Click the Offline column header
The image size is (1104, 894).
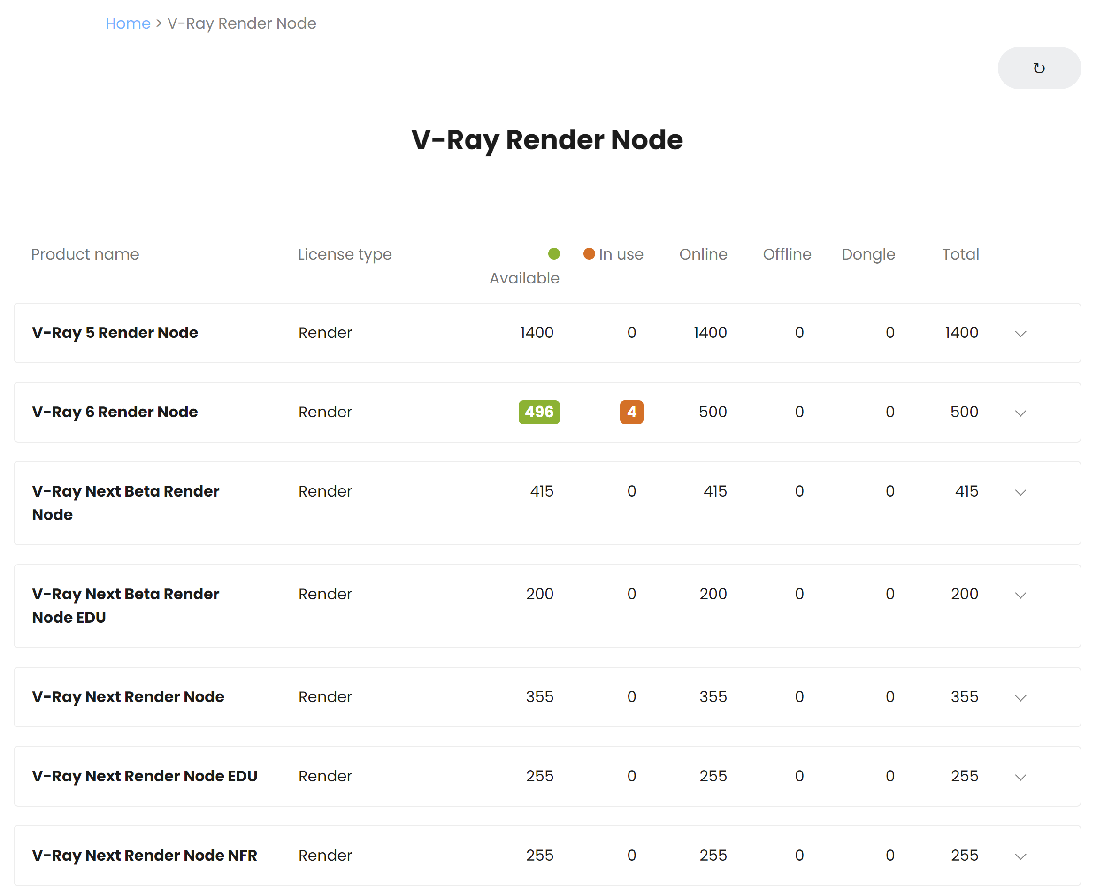pos(787,254)
